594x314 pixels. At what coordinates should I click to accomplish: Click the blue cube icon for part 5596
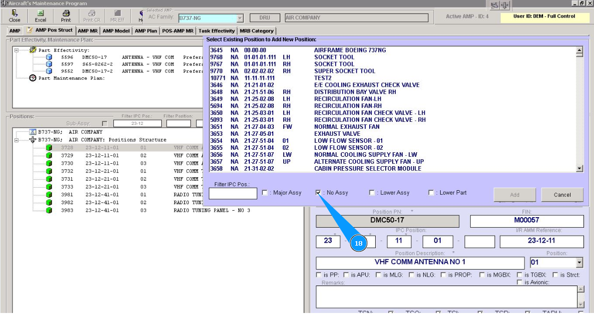coord(49,57)
